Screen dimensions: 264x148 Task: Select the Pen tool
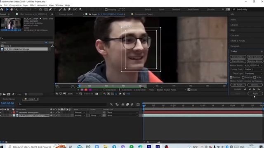(x=50, y=9)
